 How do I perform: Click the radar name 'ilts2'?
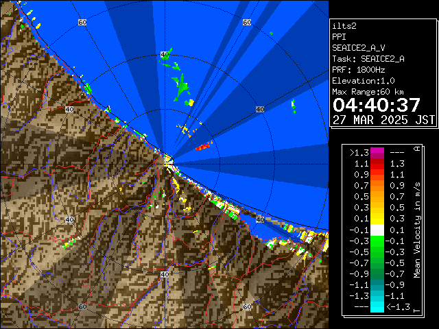[344, 26]
